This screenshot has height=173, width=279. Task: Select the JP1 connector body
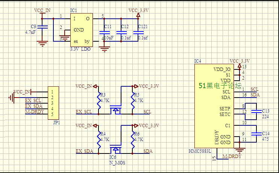click(x=53, y=103)
